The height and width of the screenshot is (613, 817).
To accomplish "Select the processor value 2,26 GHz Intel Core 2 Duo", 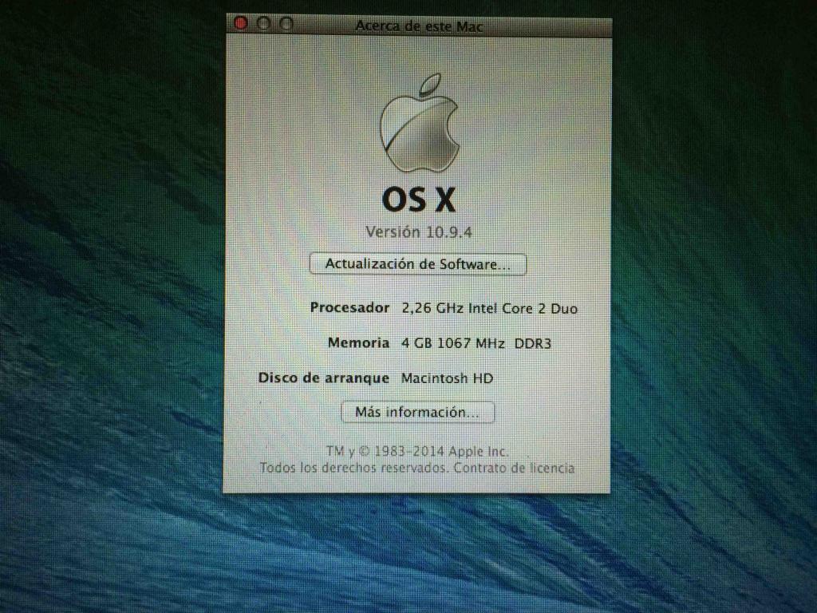I will pyautogui.click(x=489, y=309).
